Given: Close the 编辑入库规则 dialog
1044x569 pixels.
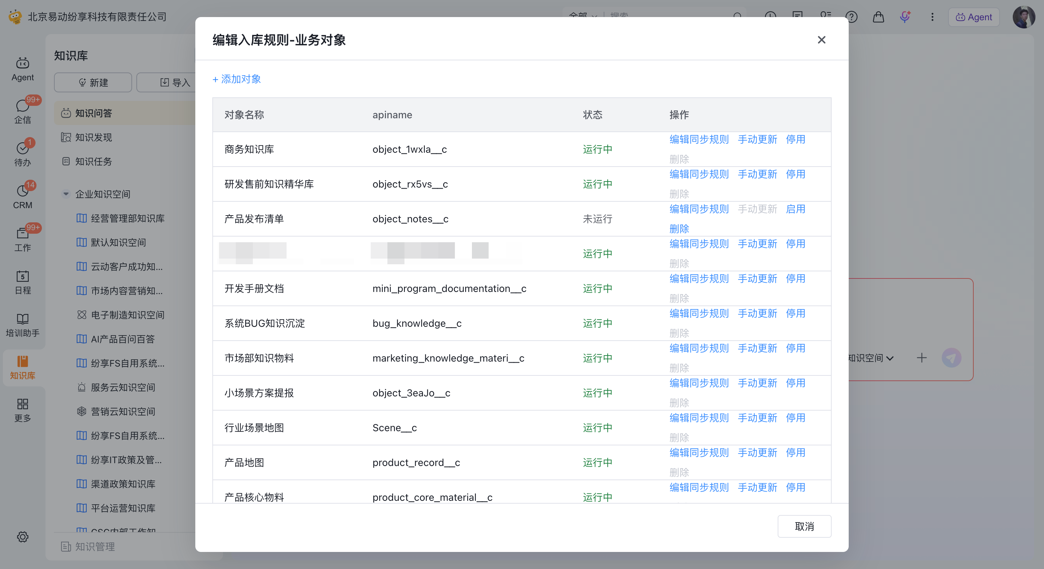Looking at the screenshot, I should click(x=821, y=40).
